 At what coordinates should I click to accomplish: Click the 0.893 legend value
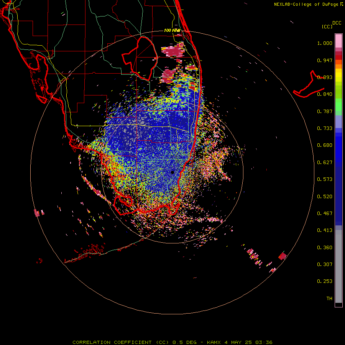[325, 77]
